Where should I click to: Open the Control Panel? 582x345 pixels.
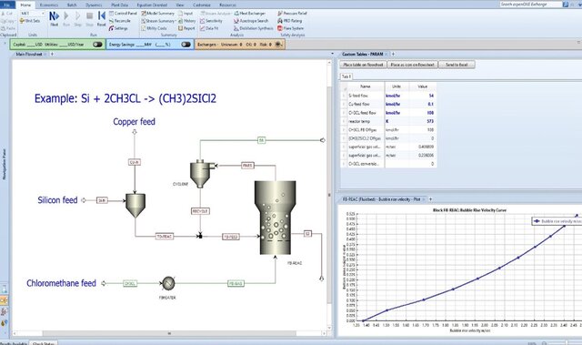(x=123, y=13)
